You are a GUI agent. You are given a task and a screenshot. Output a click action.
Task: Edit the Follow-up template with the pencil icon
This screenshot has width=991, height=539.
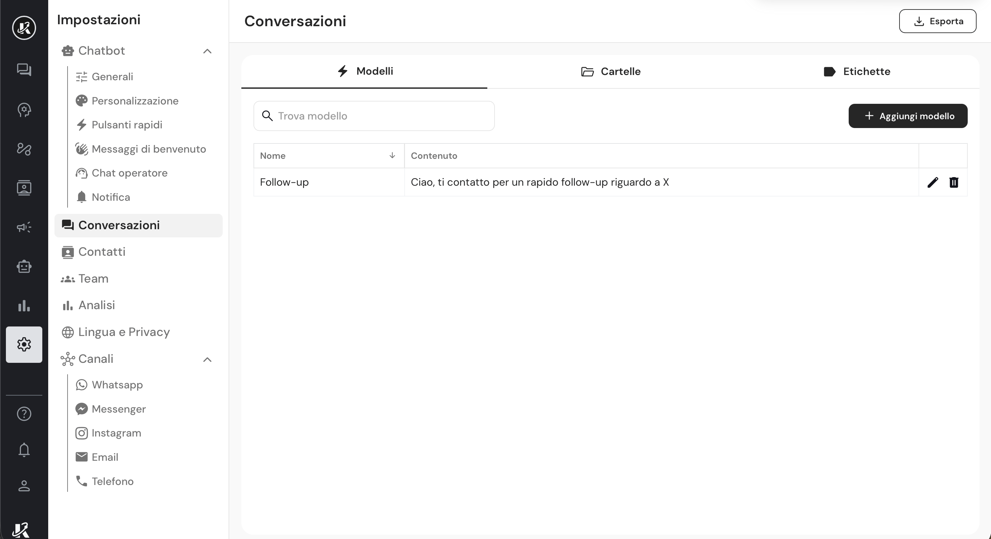point(933,182)
